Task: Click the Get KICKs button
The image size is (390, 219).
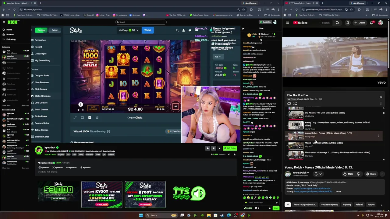Action: tap(265, 22)
